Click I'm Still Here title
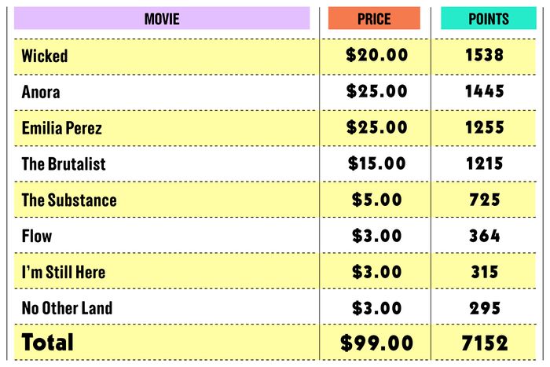Viewport: 550px width, 367px height. click(x=64, y=272)
